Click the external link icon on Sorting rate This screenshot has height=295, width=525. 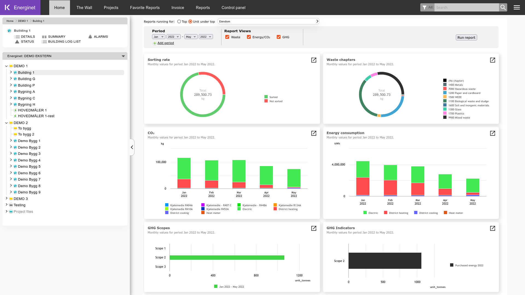pos(314,60)
